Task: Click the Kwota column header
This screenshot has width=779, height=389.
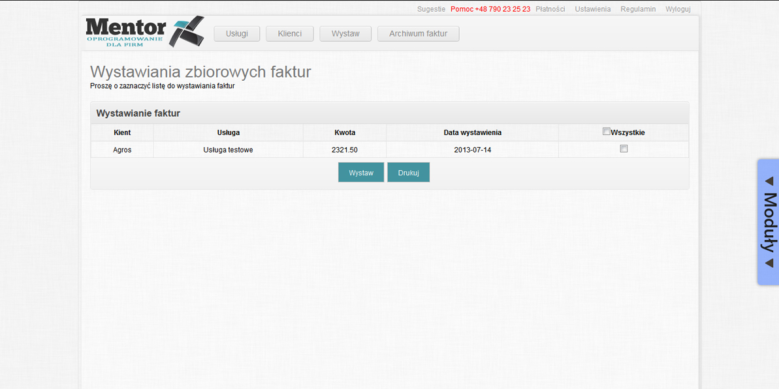Action: click(x=344, y=132)
